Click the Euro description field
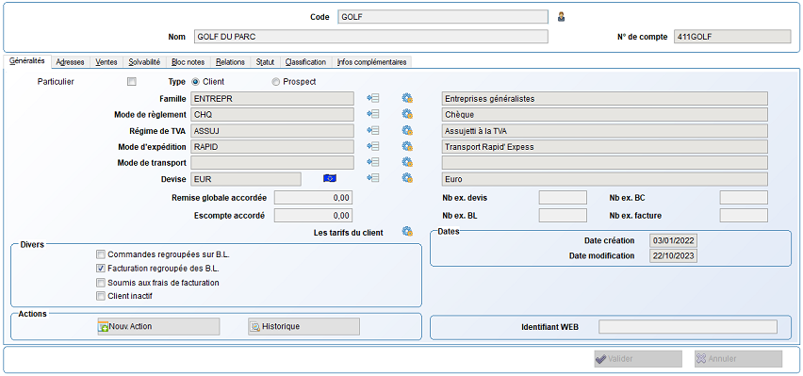 click(604, 178)
